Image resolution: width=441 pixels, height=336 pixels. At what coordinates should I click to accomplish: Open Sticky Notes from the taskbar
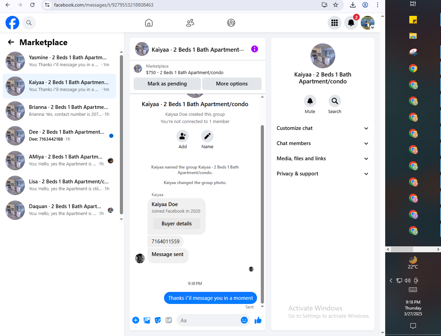(413, 20)
